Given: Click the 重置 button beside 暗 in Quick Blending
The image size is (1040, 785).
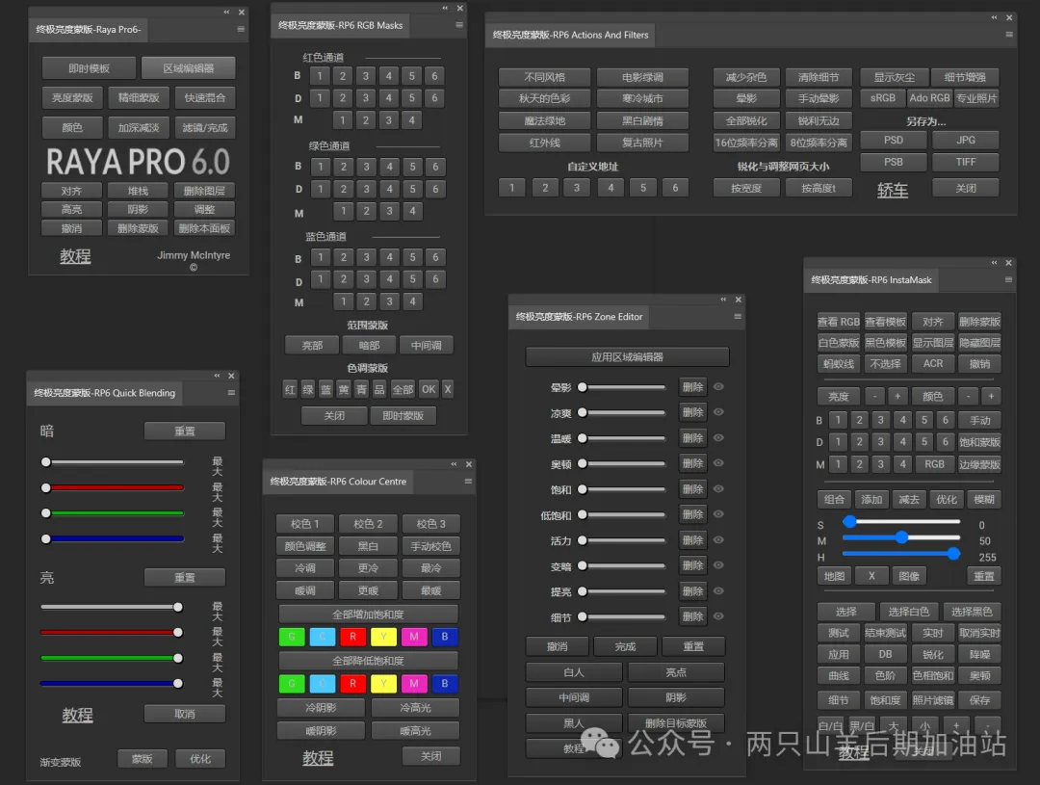Looking at the screenshot, I should (184, 432).
